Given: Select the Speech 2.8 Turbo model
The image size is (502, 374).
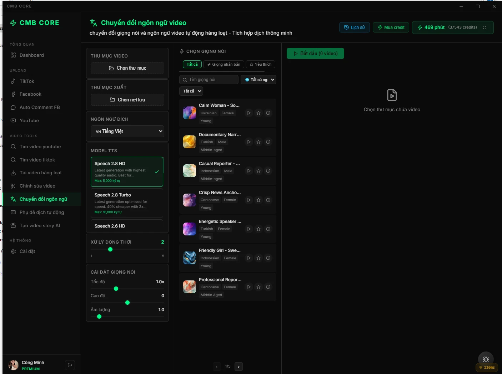Looking at the screenshot, I should [x=127, y=203].
